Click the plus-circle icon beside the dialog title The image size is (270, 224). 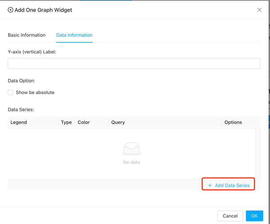point(10,10)
